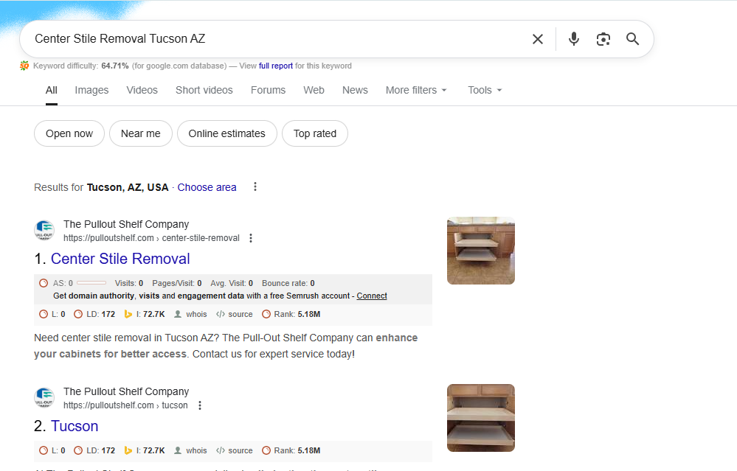Switch to the Short videos tab
737x471 pixels.
click(204, 90)
